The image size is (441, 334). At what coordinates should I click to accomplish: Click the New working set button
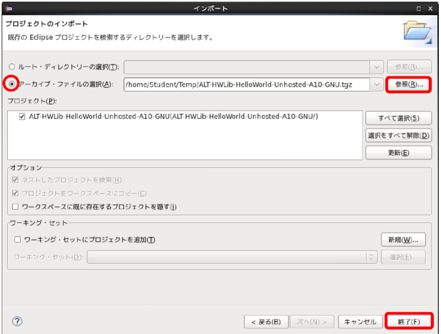point(403,240)
